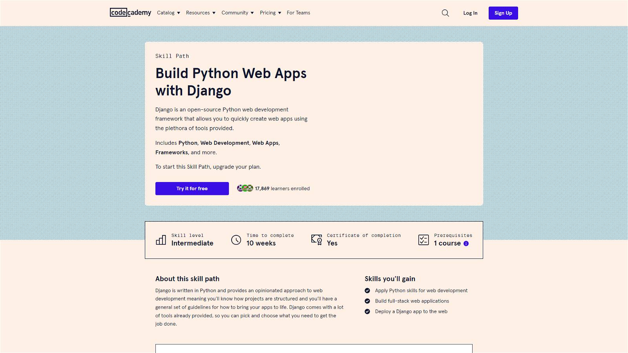Click the Log In link
This screenshot has width=628, height=353.
tap(470, 13)
